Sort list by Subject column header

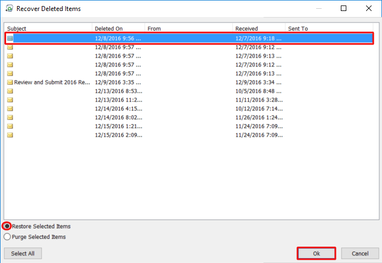[48, 29]
